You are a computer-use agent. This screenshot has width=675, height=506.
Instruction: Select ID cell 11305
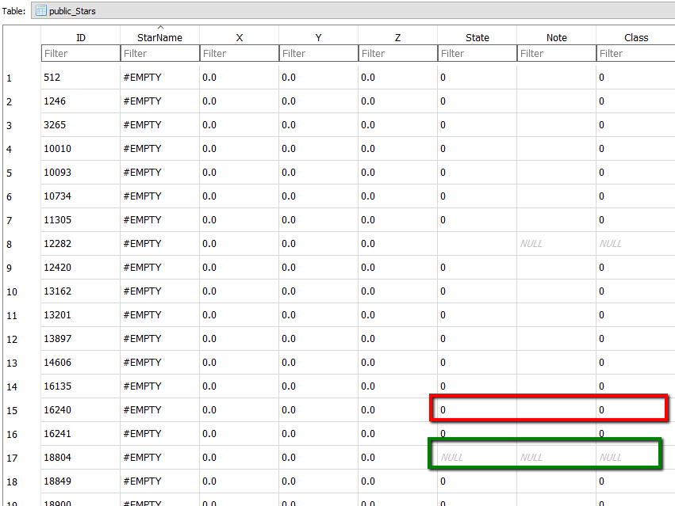80,220
